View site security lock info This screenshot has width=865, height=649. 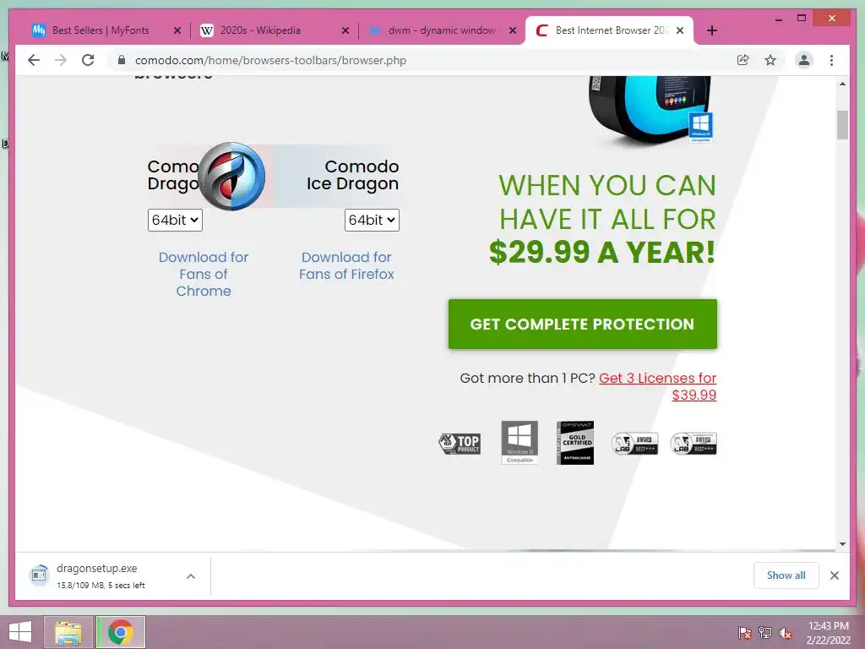click(122, 60)
